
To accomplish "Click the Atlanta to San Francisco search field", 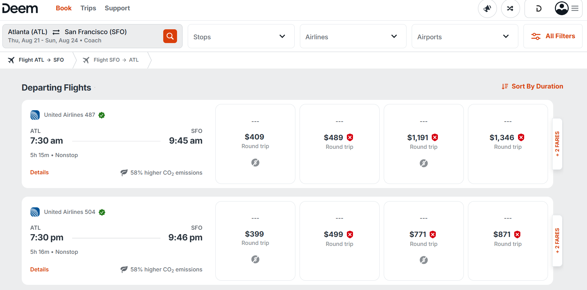I will pos(92,36).
